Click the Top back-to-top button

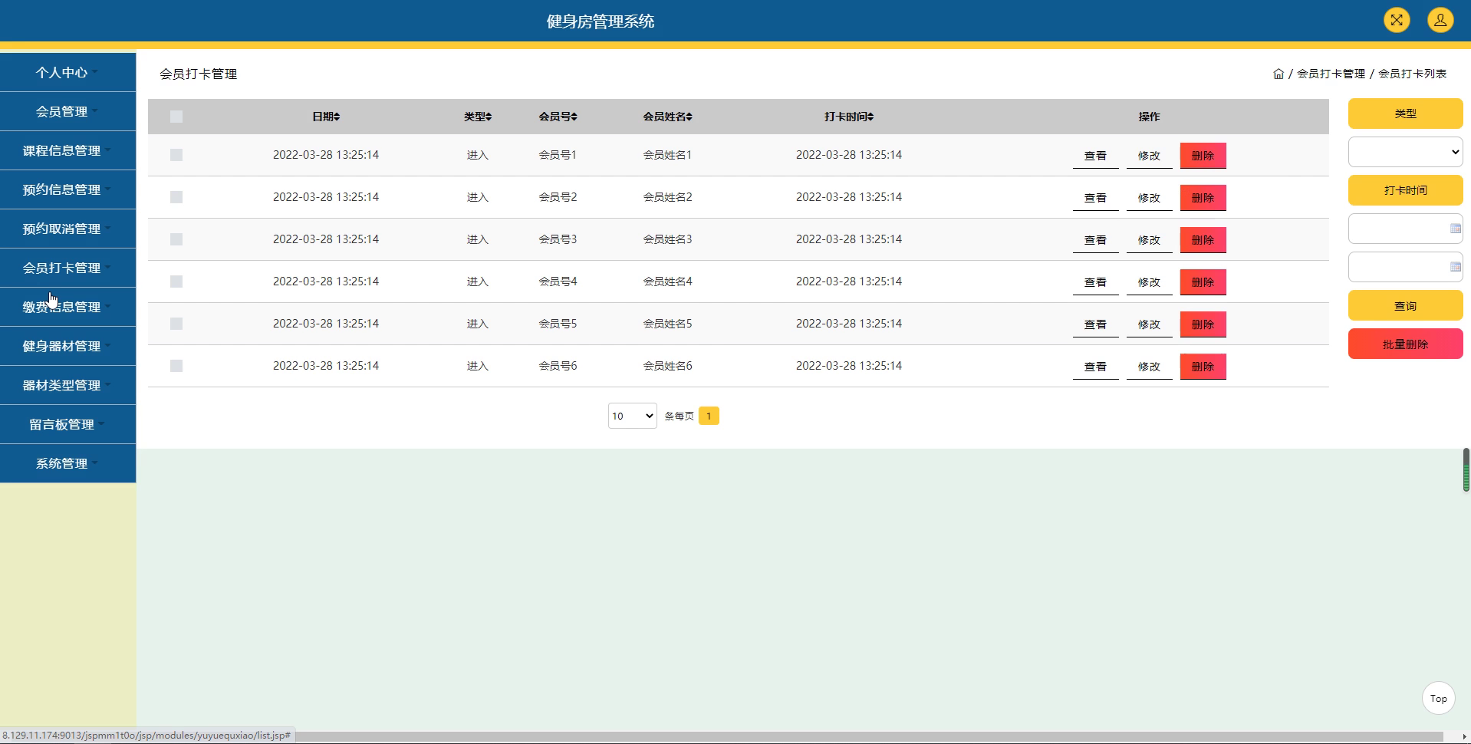(1438, 698)
